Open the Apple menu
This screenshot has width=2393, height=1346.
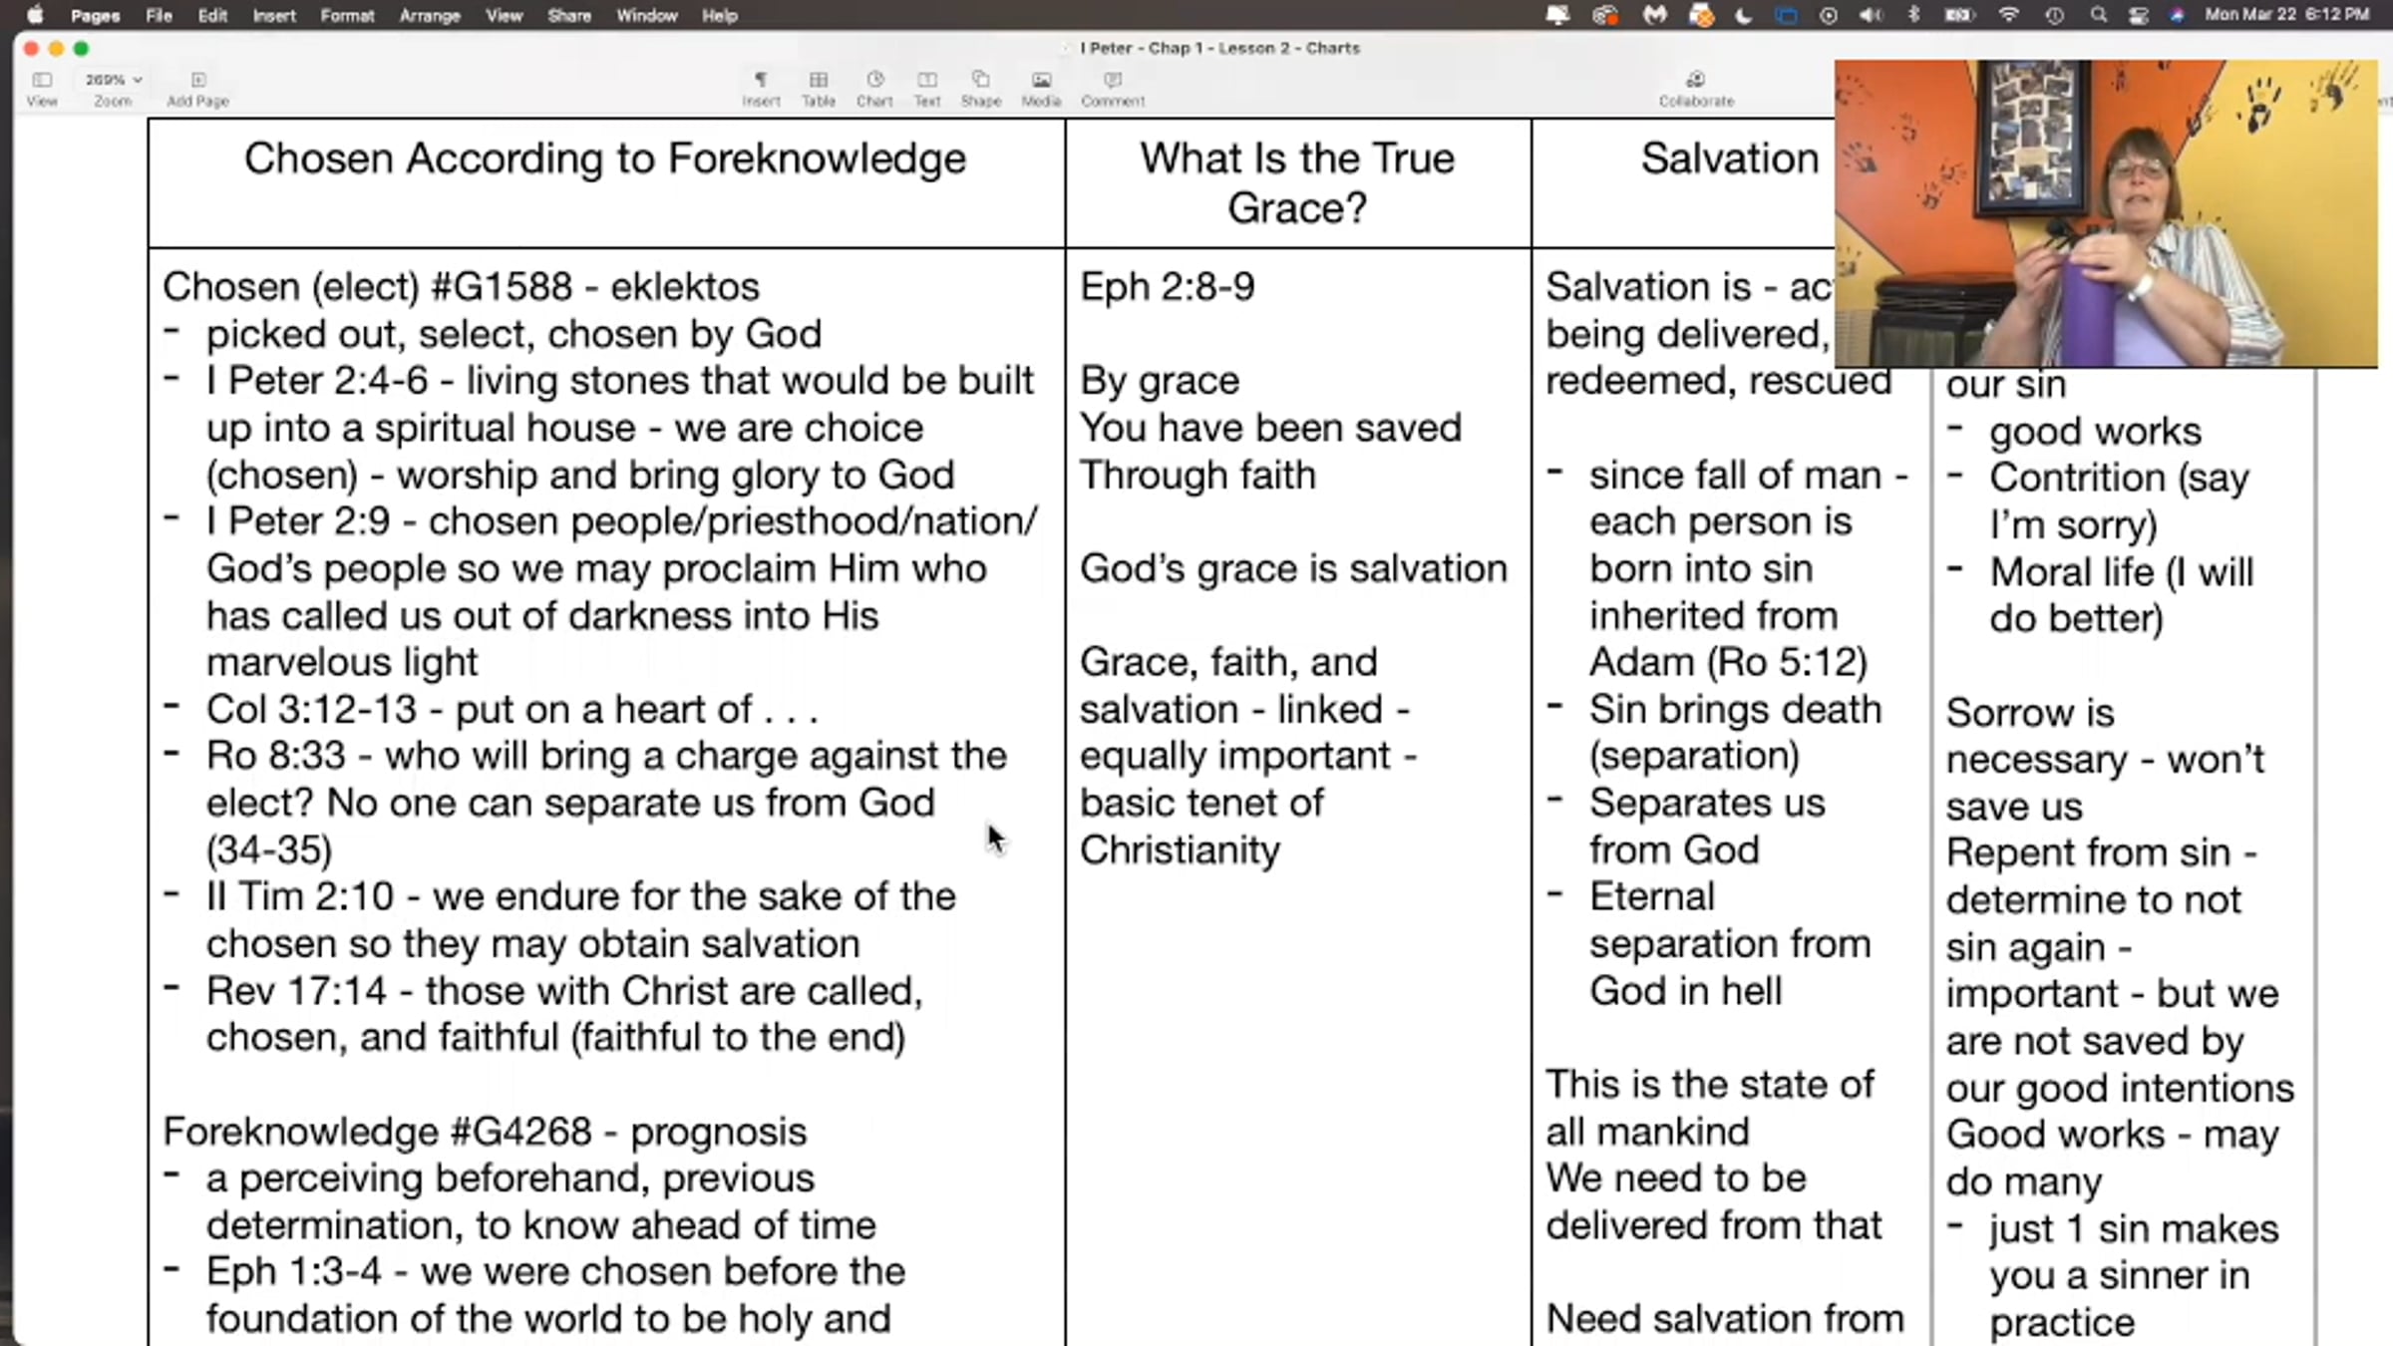[x=35, y=15]
